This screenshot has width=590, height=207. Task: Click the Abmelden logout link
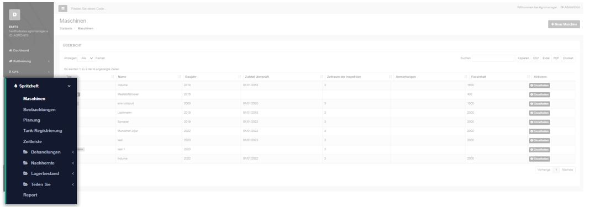click(x=570, y=8)
